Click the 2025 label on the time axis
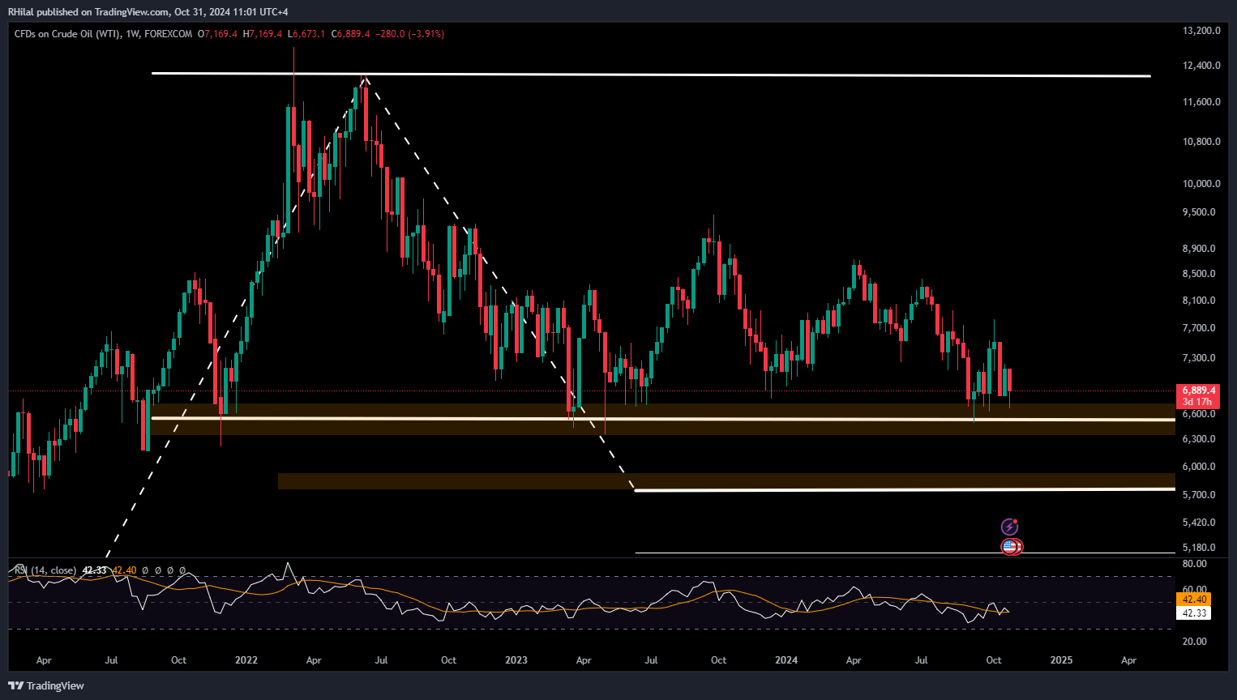The image size is (1237, 700). click(x=1061, y=660)
